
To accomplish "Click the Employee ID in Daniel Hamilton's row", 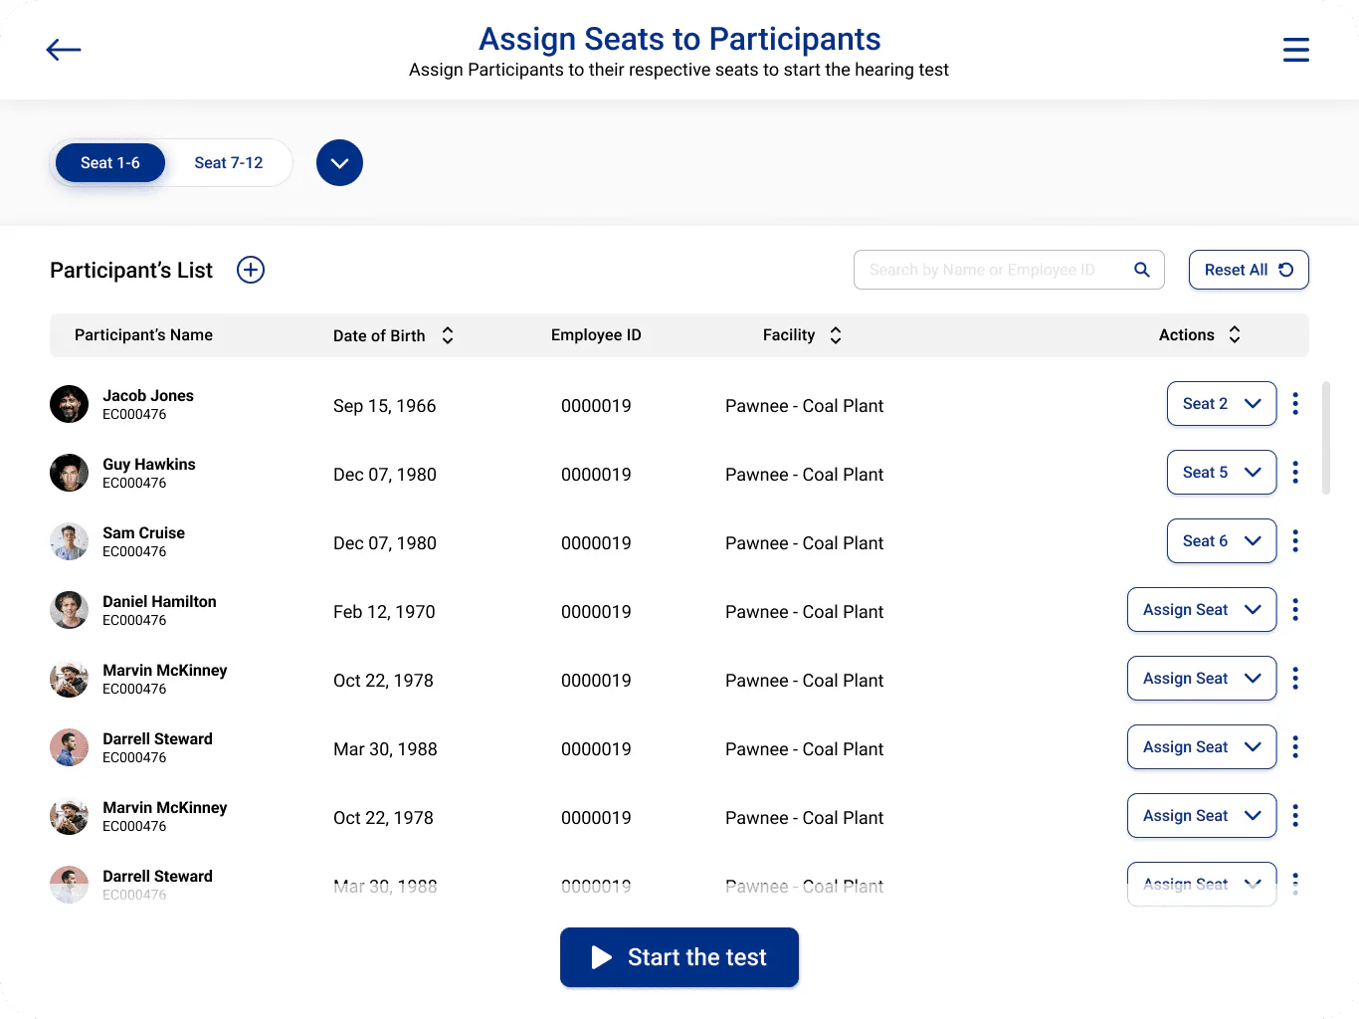I will pyautogui.click(x=596, y=612).
